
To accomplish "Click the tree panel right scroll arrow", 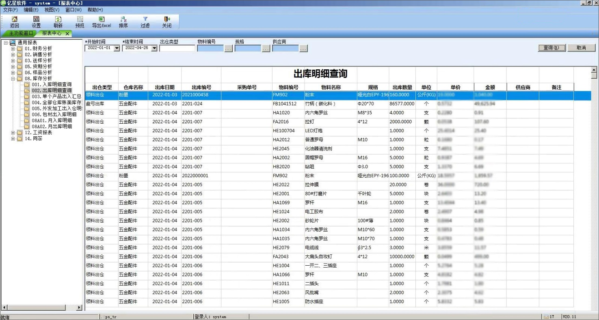I will pyautogui.click(x=80, y=308).
